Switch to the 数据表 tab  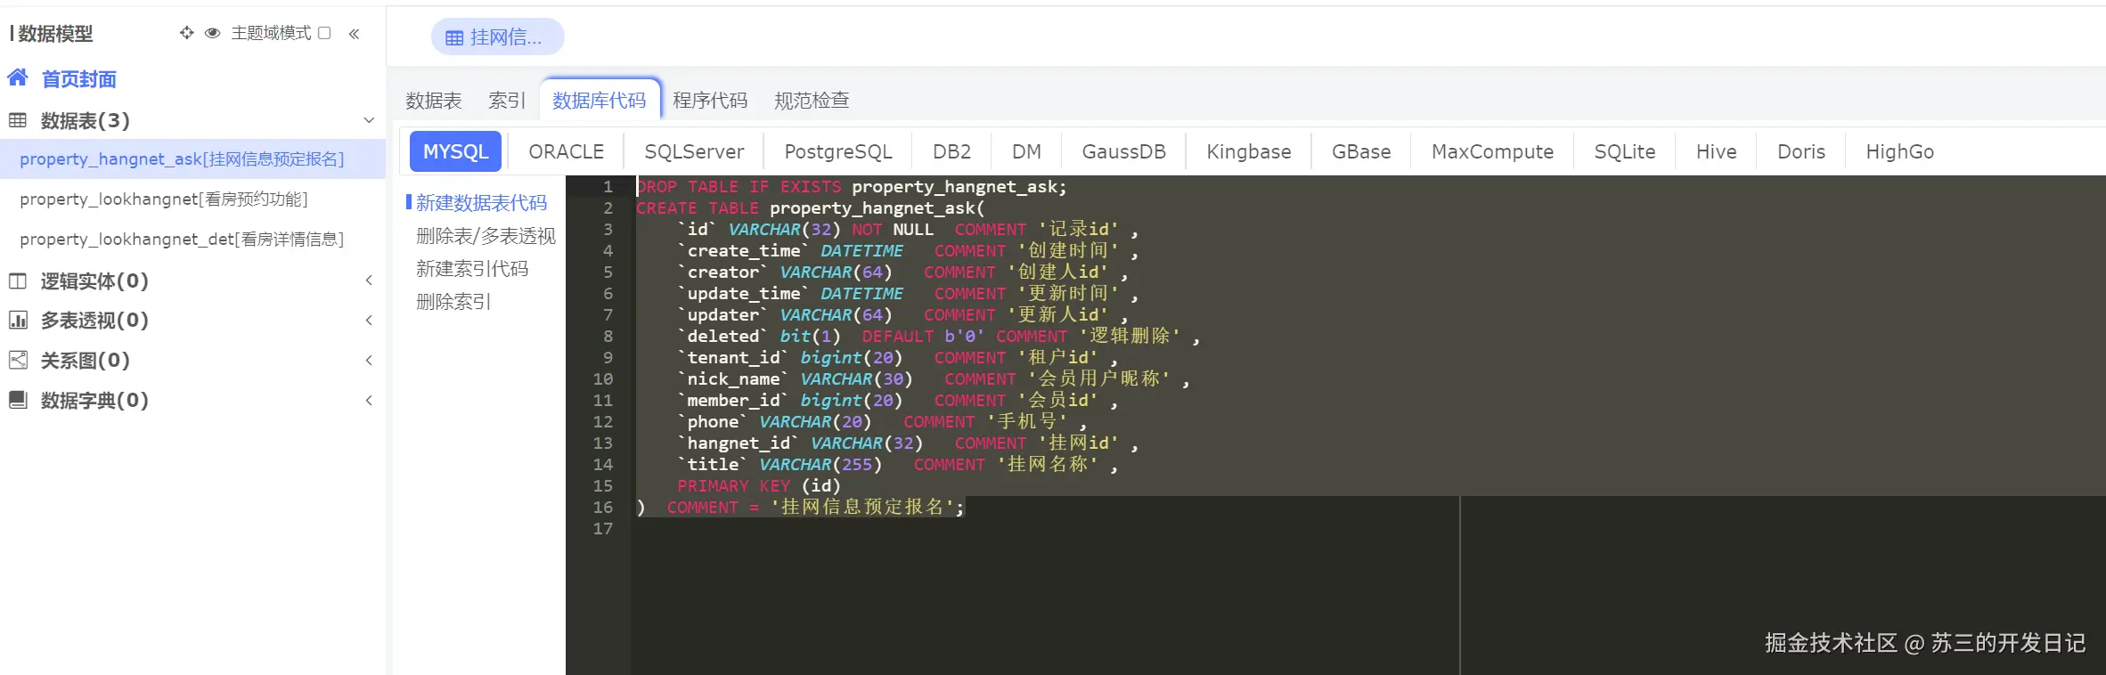pyautogui.click(x=434, y=101)
